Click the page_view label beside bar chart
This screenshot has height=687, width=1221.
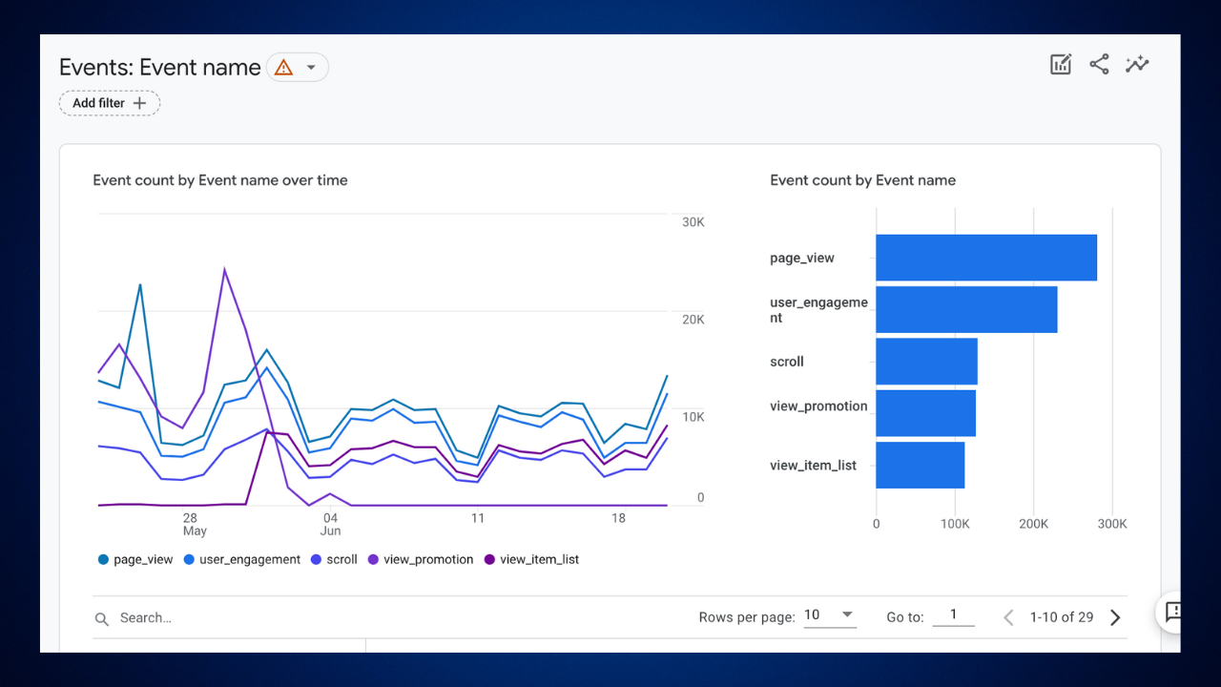802,258
